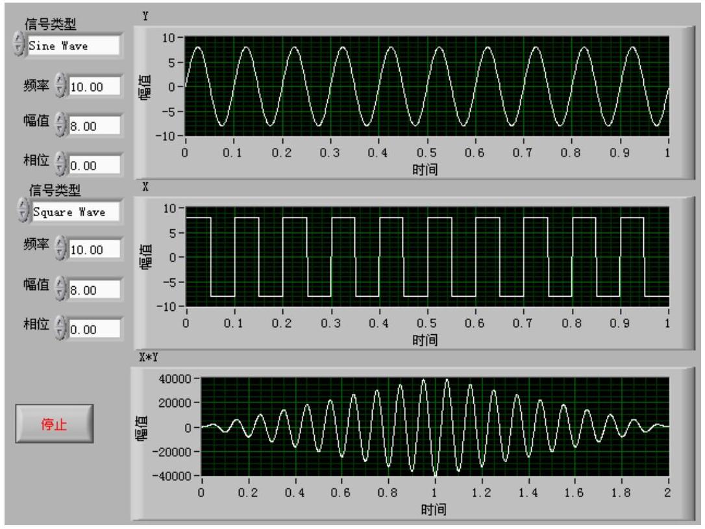Select the 频率 10.00 field under Square Wave
This screenshot has width=705, height=529.
point(94,249)
